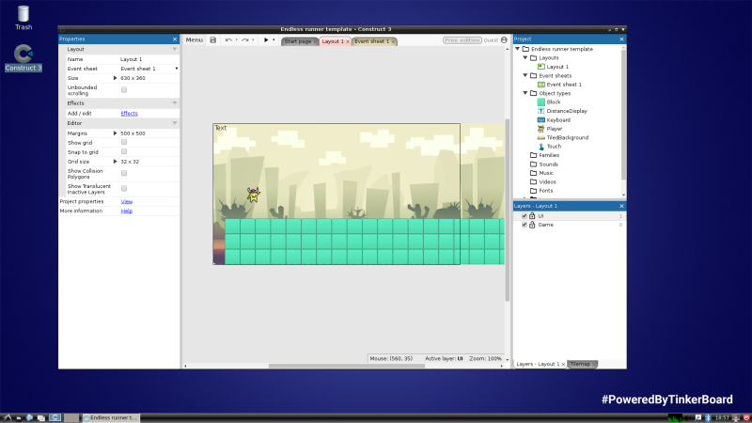Expand the Margins property arrow
Screen dimensions: 752x423
(115, 133)
